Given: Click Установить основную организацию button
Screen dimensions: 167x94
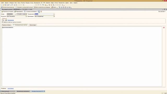Looking at the screenshot, I should 24,7.
